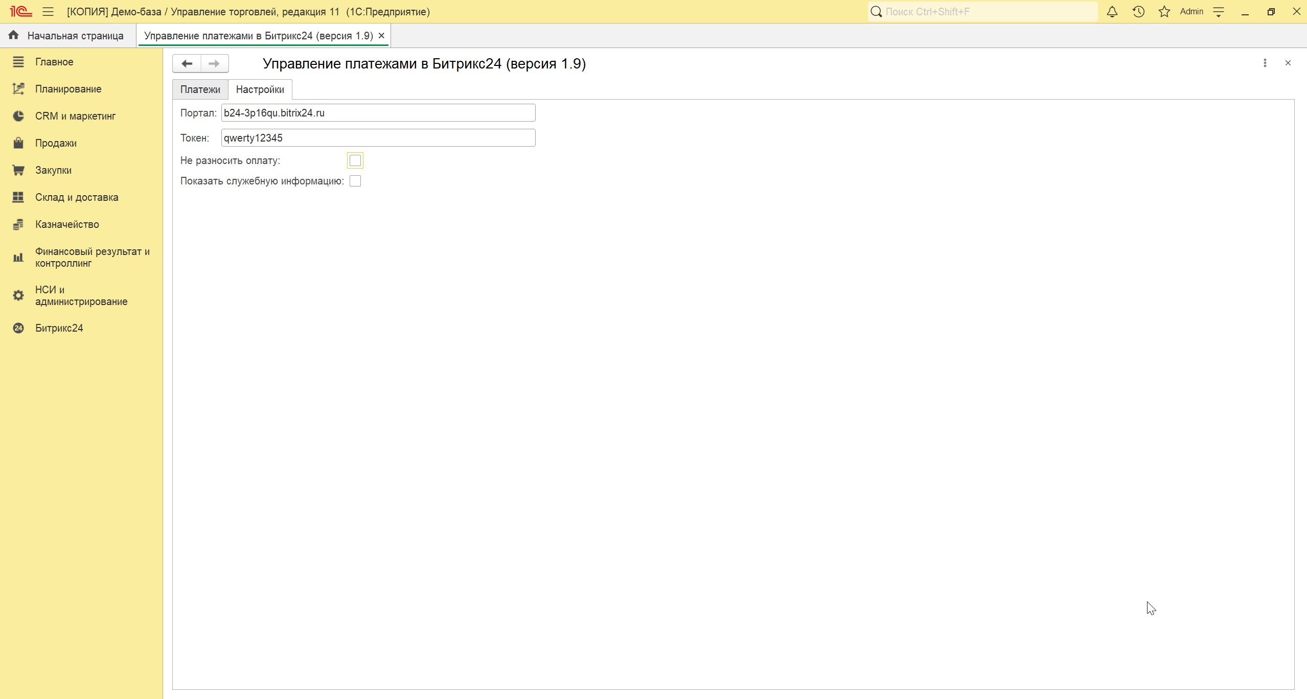
Task: Open the history clock icon
Action: (1138, 12)
